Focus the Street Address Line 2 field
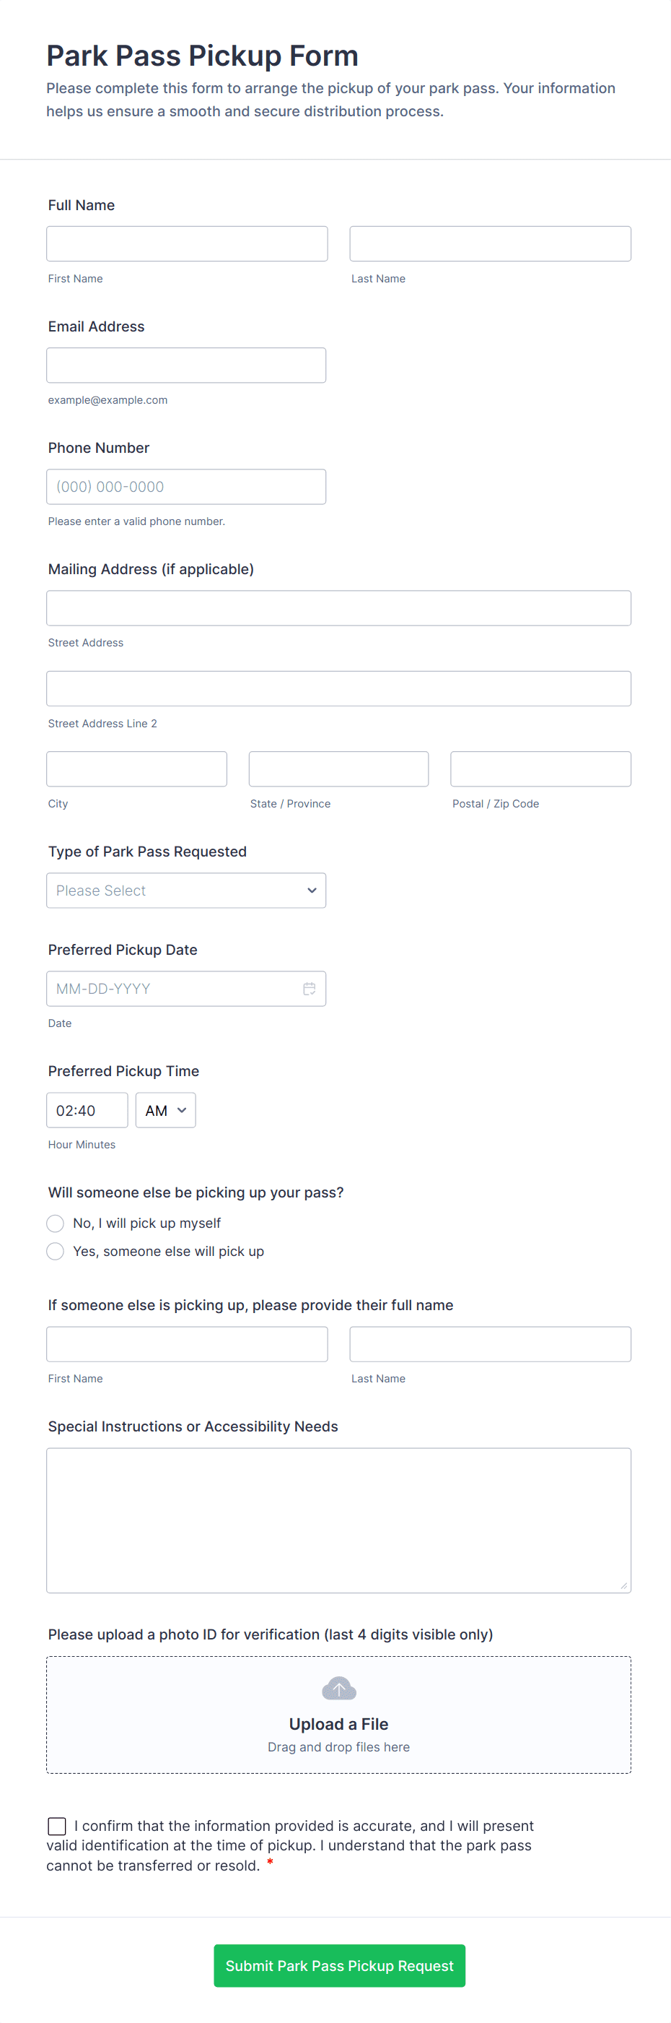The width and height of the screenshot is (671, 2023). click(x=338, y=689)
